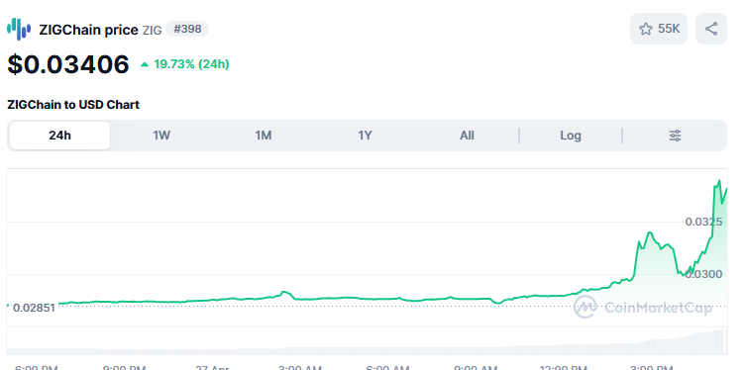The image size is (744, 370).
Task: Click the 0.0300 axis label
Action: (703, 274)
